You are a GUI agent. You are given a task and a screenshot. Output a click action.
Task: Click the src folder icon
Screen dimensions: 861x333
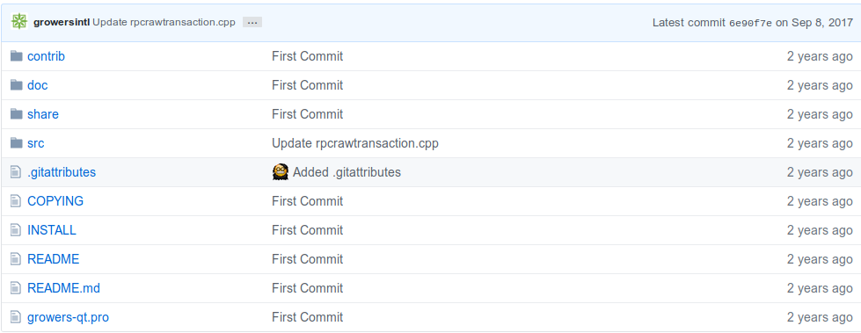pos(17,143)
